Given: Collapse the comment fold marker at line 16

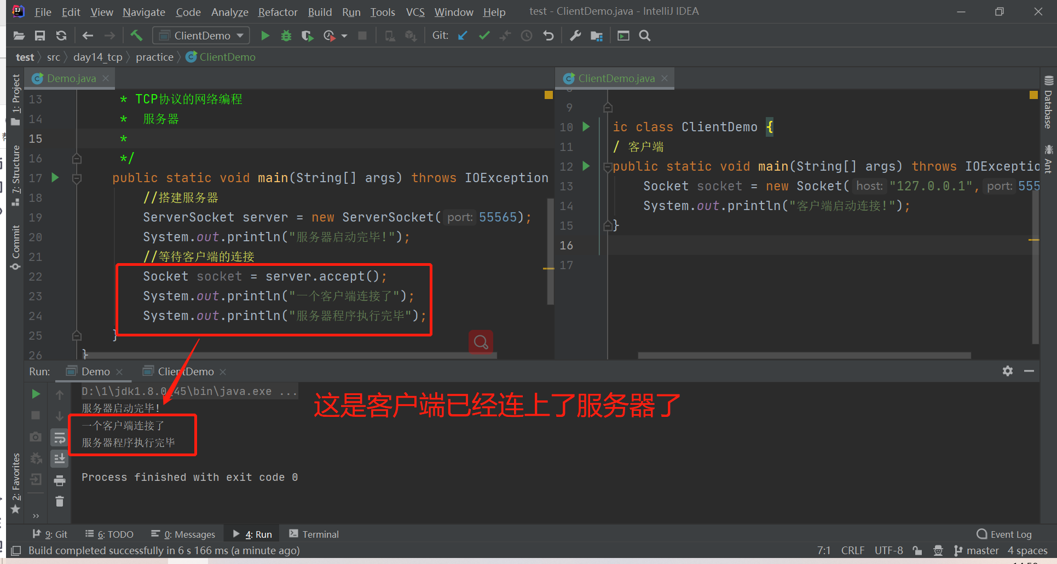Looking at the screenshot, I should [x=77, y=159].
